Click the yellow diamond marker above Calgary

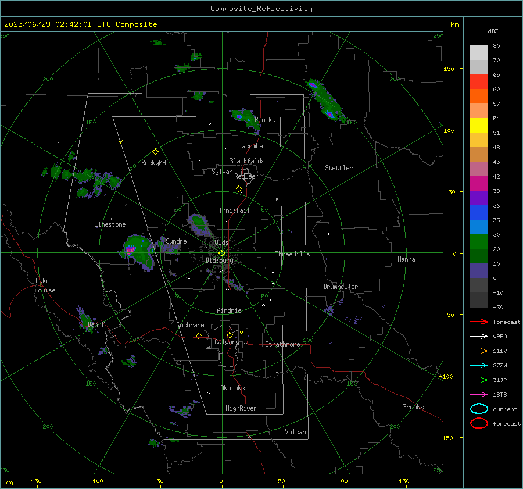click(230, 335)
